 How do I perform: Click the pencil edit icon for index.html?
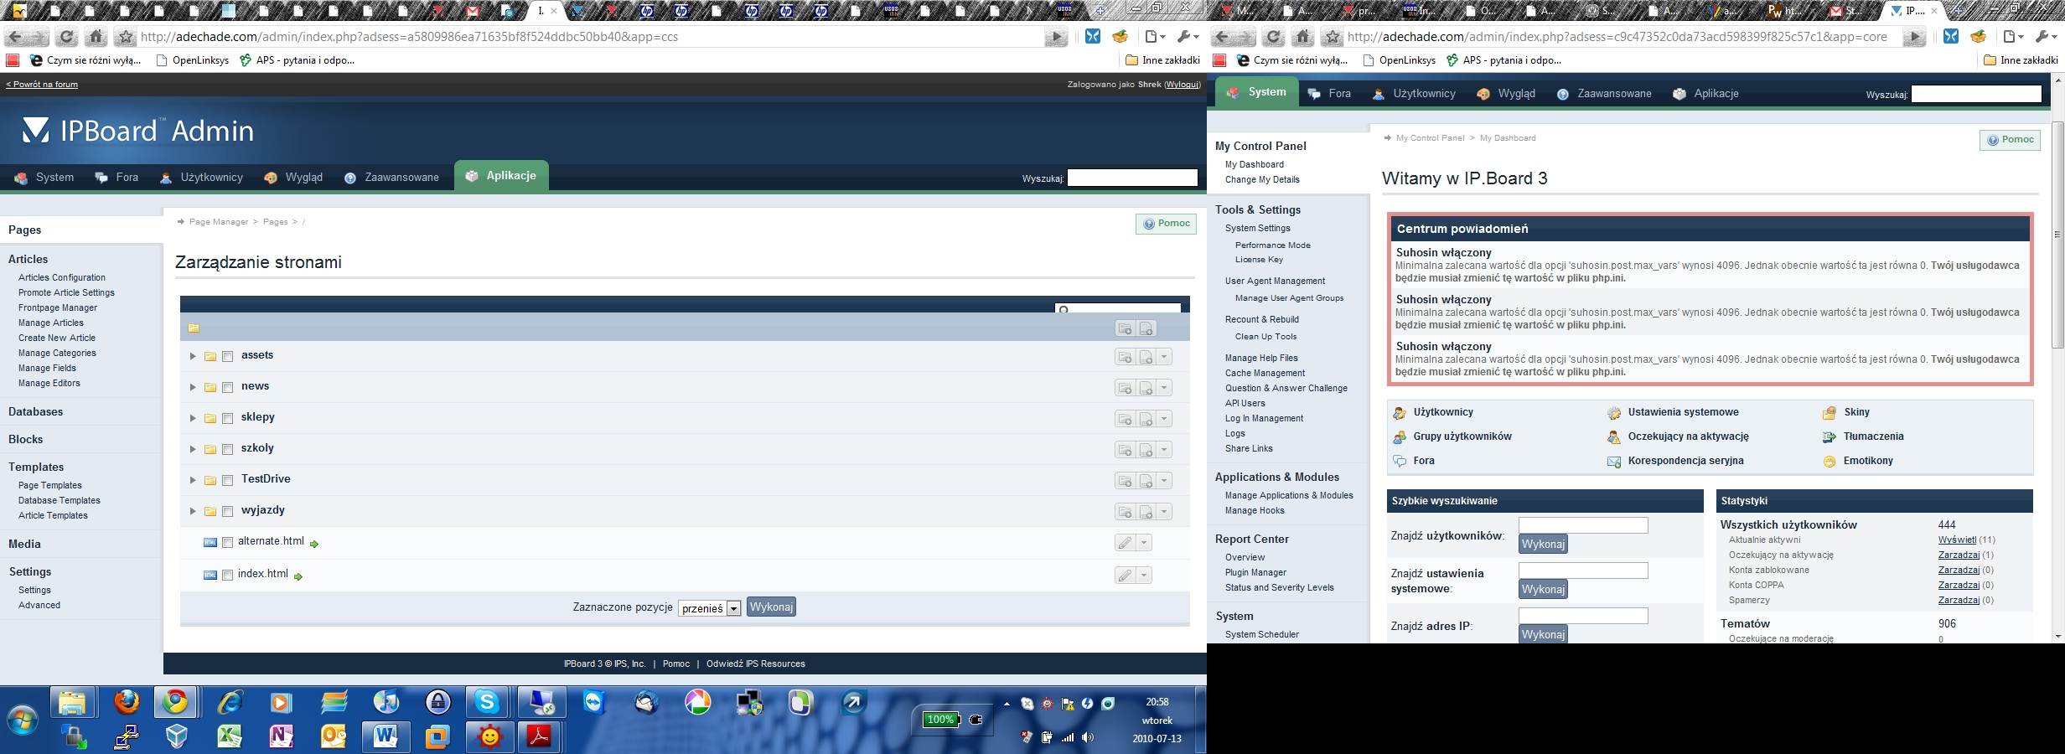tap(1125, 576)
